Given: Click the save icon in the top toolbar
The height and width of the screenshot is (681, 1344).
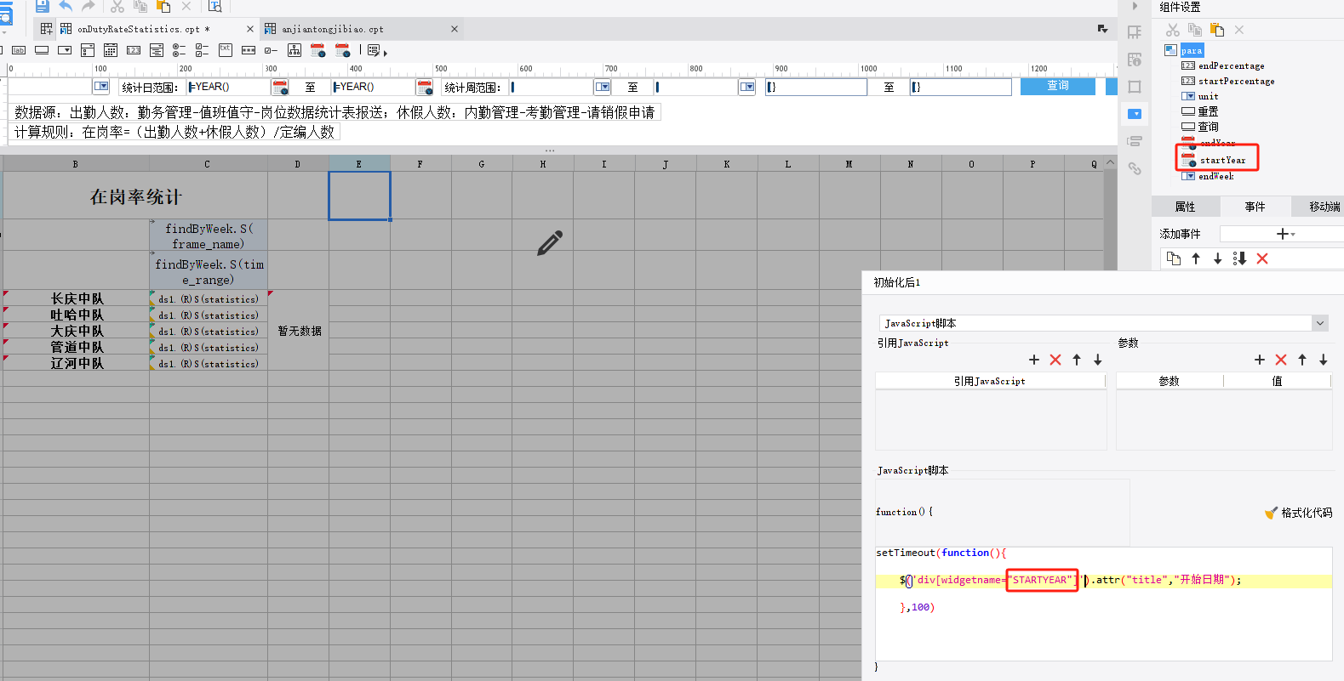Looking at the screenshot, I should coord(43,6).
